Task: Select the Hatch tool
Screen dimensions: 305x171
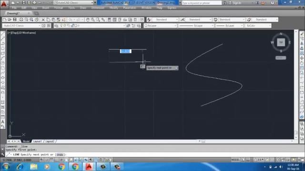Action: pyautogui.click(x=3, y=102)
